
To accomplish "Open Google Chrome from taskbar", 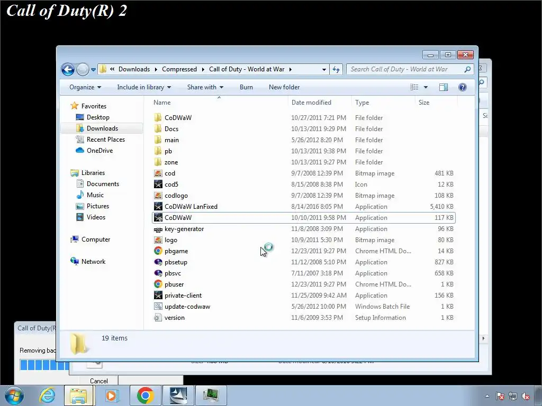I will pyautogui.click(x=145, y=395).
